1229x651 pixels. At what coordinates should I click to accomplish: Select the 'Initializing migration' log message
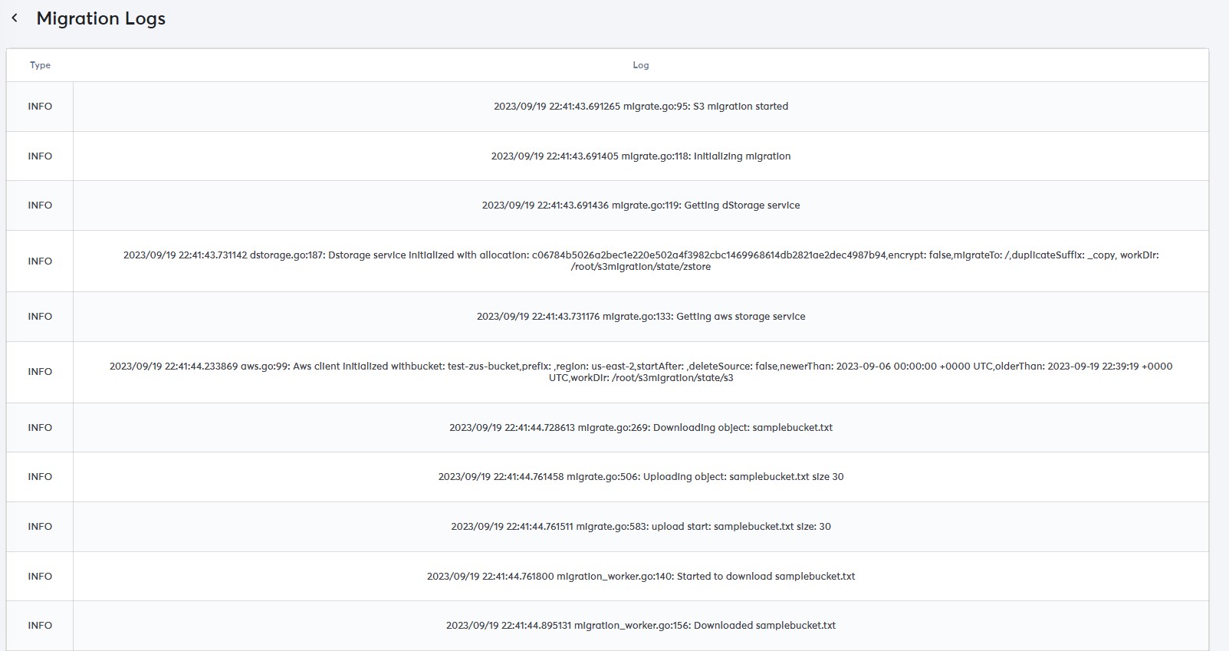[x=640, y=156]
